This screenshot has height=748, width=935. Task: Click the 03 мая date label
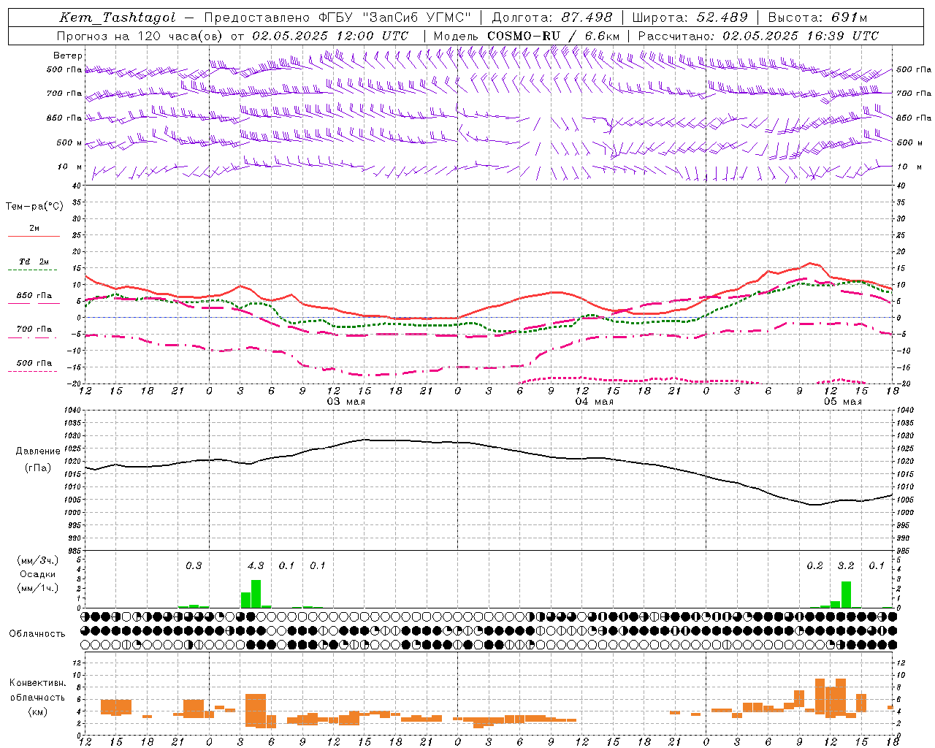coord(346,402)
